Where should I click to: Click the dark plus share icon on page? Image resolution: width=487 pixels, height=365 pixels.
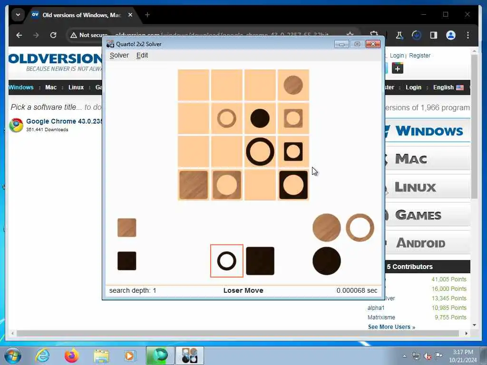[x=398, y=68]
